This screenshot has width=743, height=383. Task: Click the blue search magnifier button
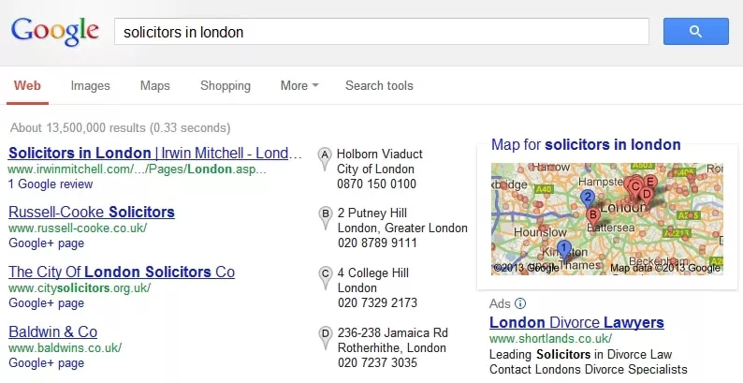pos(695,31)
